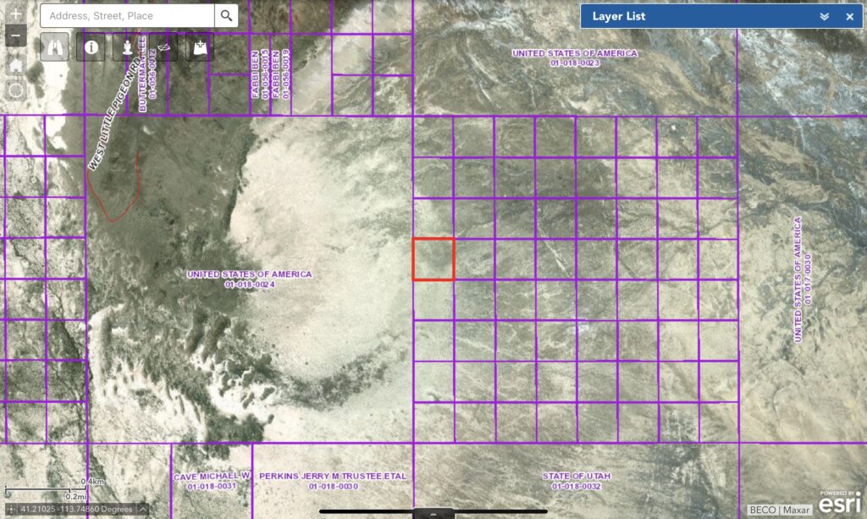Return to default extent with the home icon
The height and width of the screenshot is (519, 867).
pyautogui.click(x=15, y=64)
